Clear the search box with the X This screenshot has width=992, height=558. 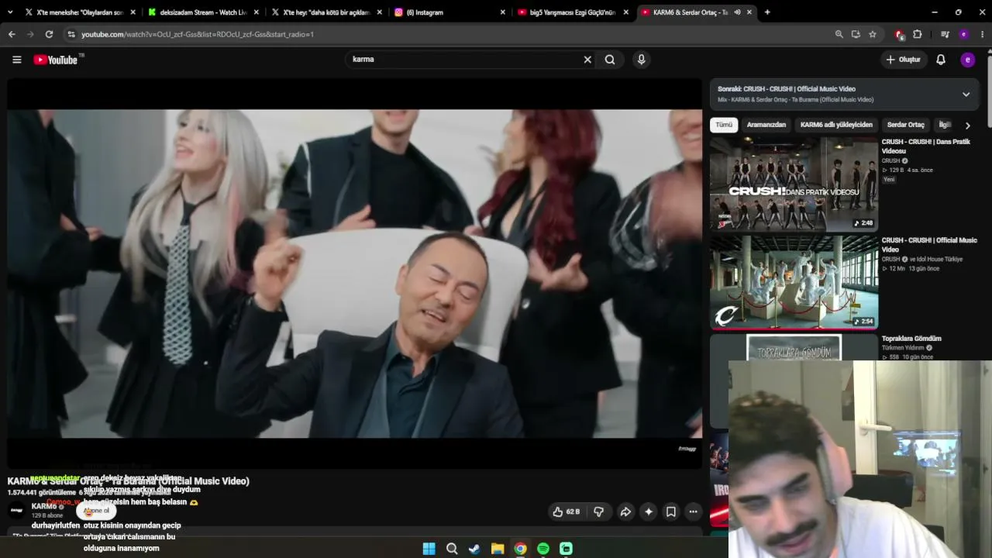[587, 60]
